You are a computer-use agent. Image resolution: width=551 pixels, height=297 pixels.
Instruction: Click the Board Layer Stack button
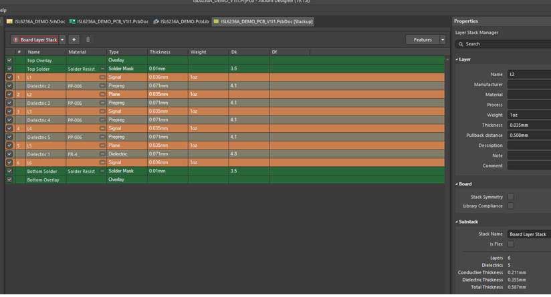[x=35, y=40]
